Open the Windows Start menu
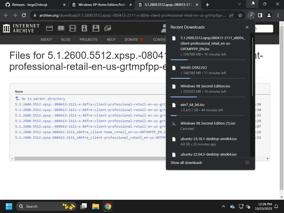 point(9,206)
